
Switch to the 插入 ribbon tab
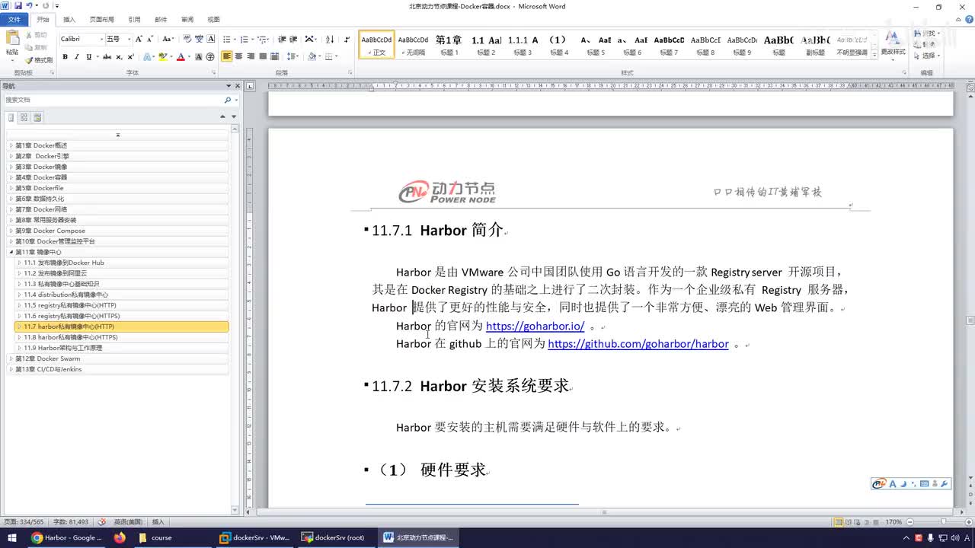pyautogui.click(x=69, y=19)
